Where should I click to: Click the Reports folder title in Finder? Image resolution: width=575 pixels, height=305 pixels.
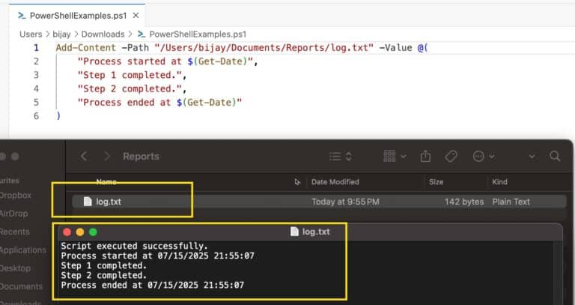141,157
